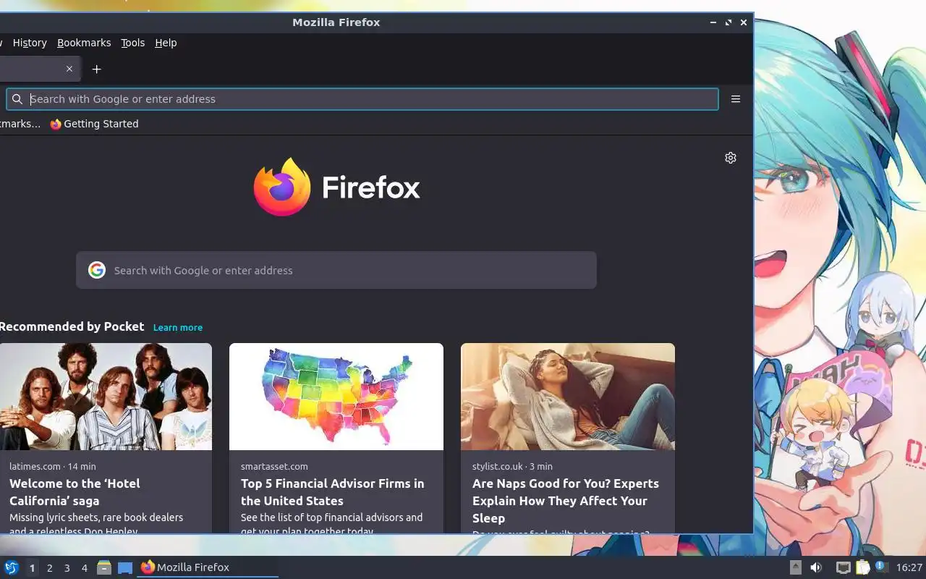The image size is (926, 579).
Task: Switch to workspace 1 in taskbar
Action: pos(32,568)
